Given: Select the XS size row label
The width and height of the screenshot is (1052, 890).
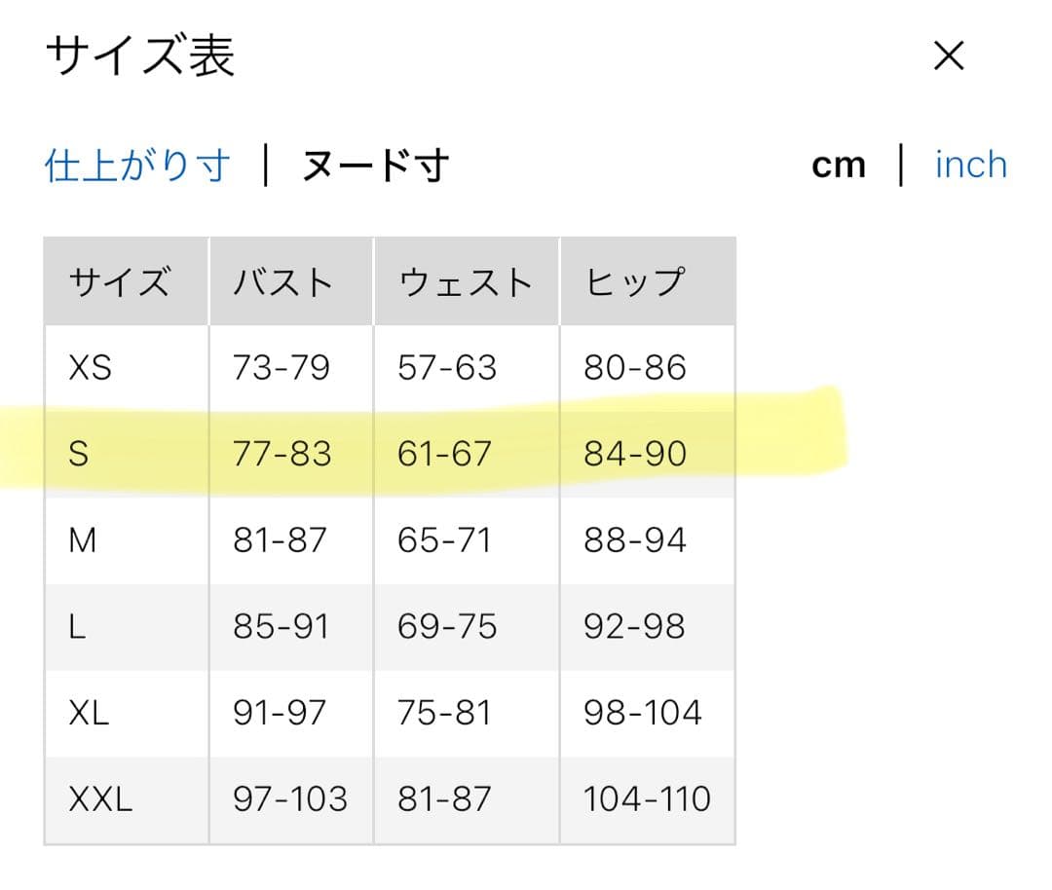Looking at the screenshot, I should pos(91,368).
